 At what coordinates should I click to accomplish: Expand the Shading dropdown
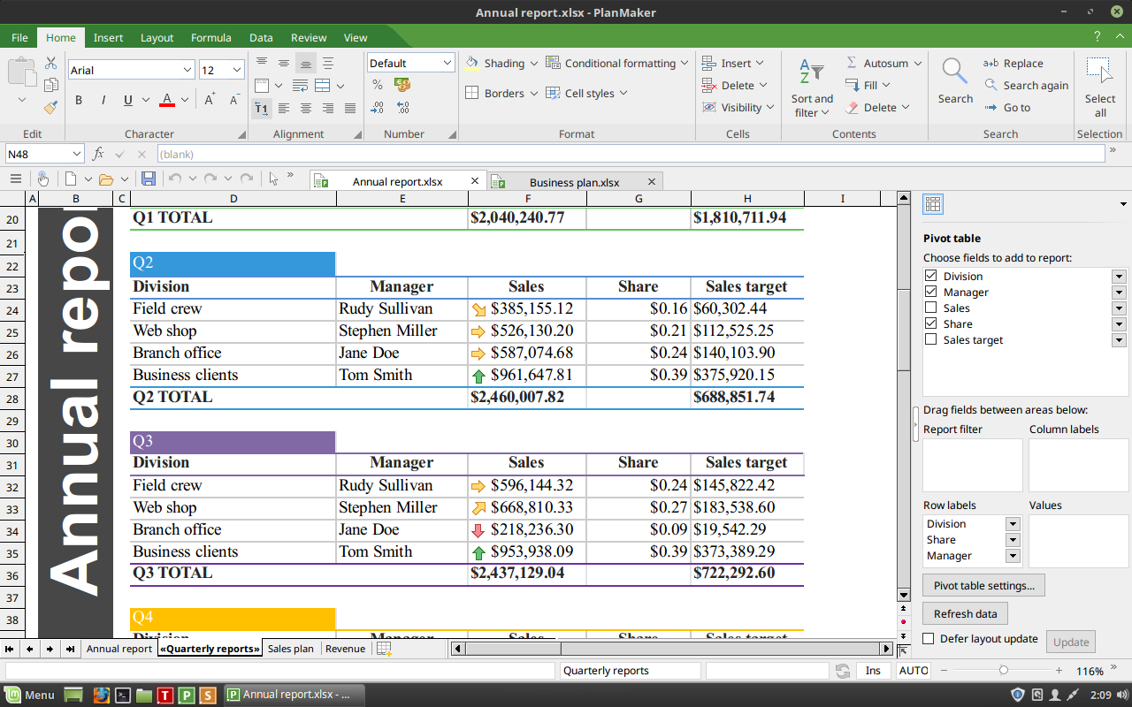tap(533, 64)
